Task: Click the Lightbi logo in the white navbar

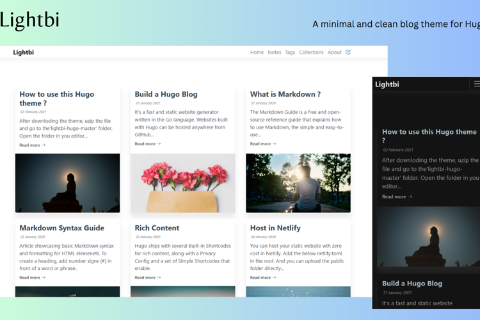Action: click(23, 52)
